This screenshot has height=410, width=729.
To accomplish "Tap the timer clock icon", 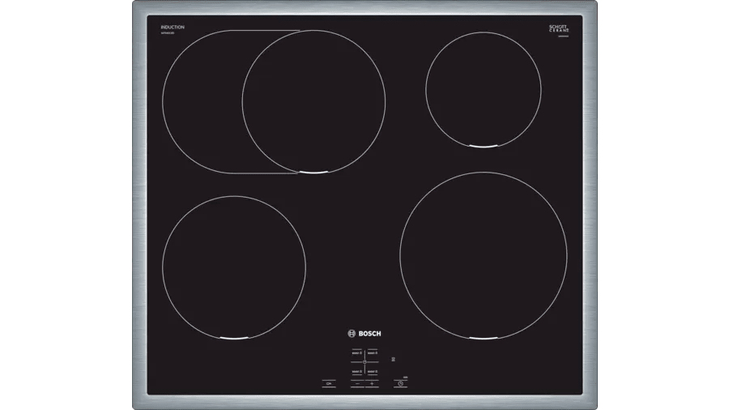I will (x=400, y=383).
